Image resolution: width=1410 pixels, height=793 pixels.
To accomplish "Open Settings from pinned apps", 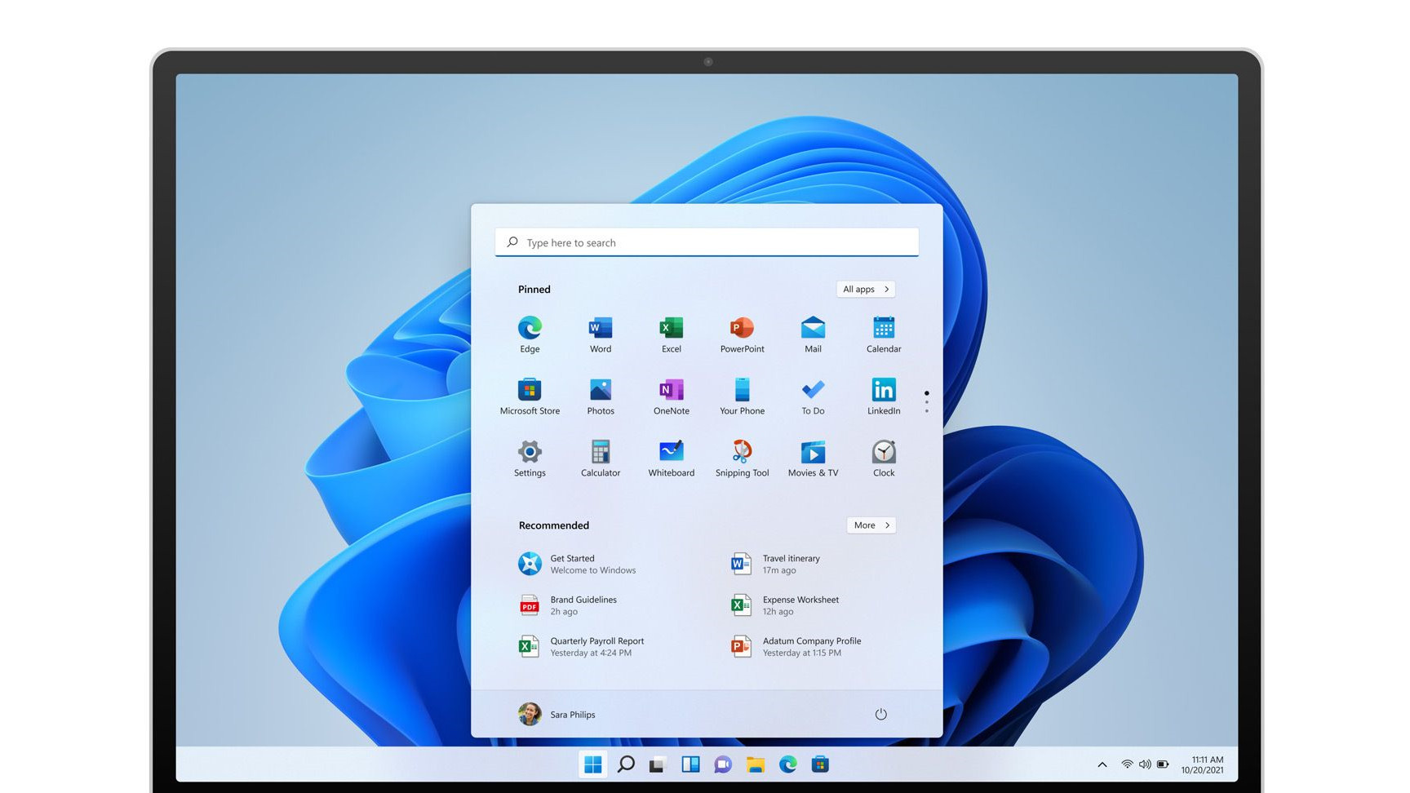I will [x=530, y=459].
